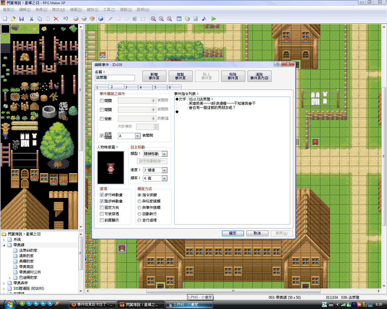Switch to event page tab 1
Viewport: 387px width, 309px height.
coord(102,87)
